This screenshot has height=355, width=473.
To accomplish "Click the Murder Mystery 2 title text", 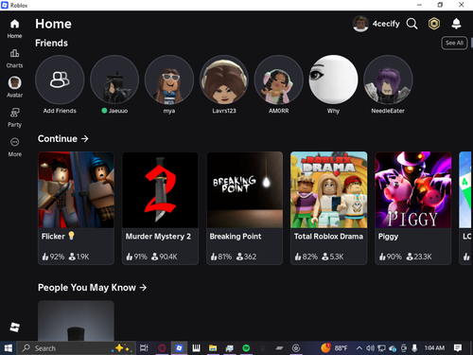I will coord(158,237).
